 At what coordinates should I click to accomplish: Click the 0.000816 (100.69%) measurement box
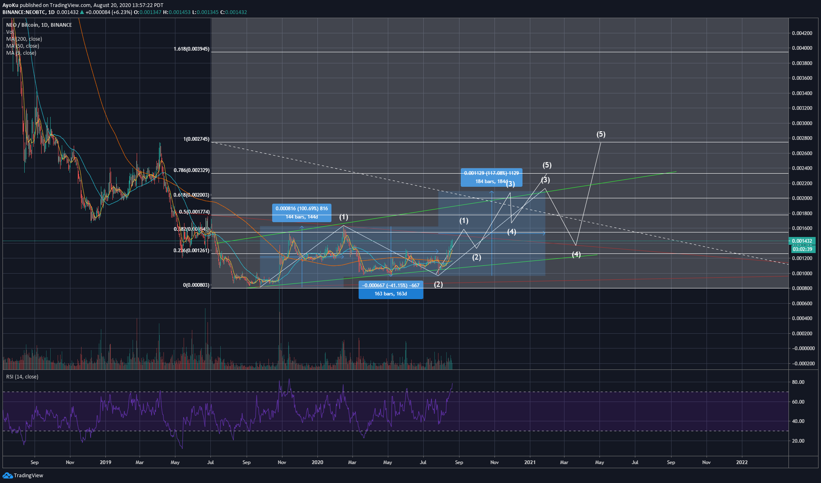click(302, 213)
